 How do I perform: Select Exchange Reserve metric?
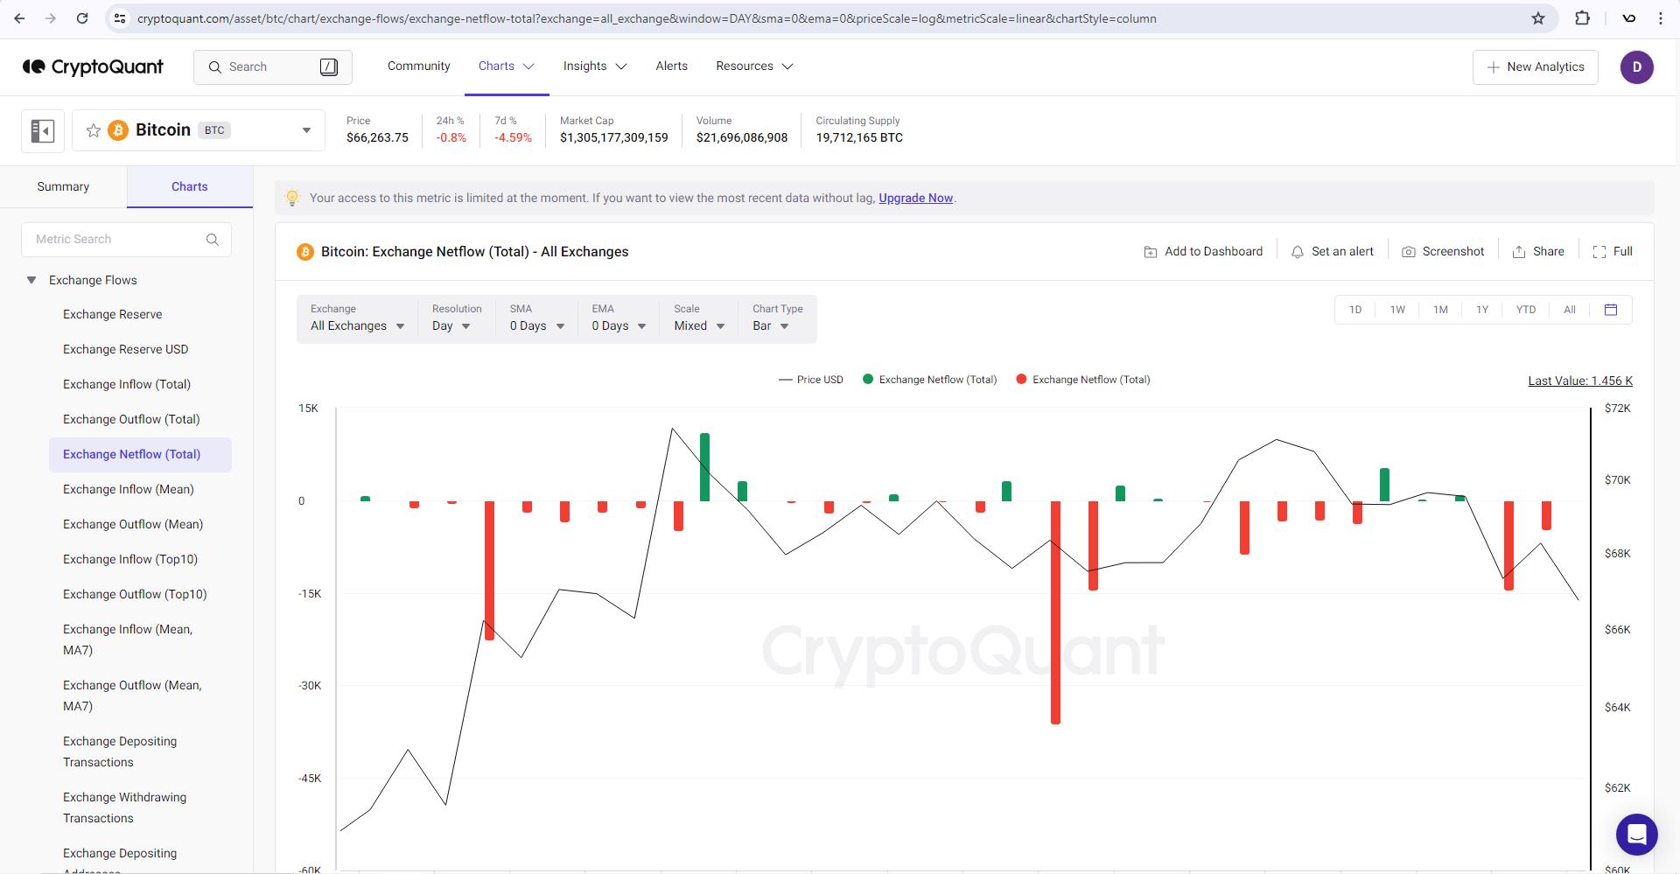click(x=112, y=315)
